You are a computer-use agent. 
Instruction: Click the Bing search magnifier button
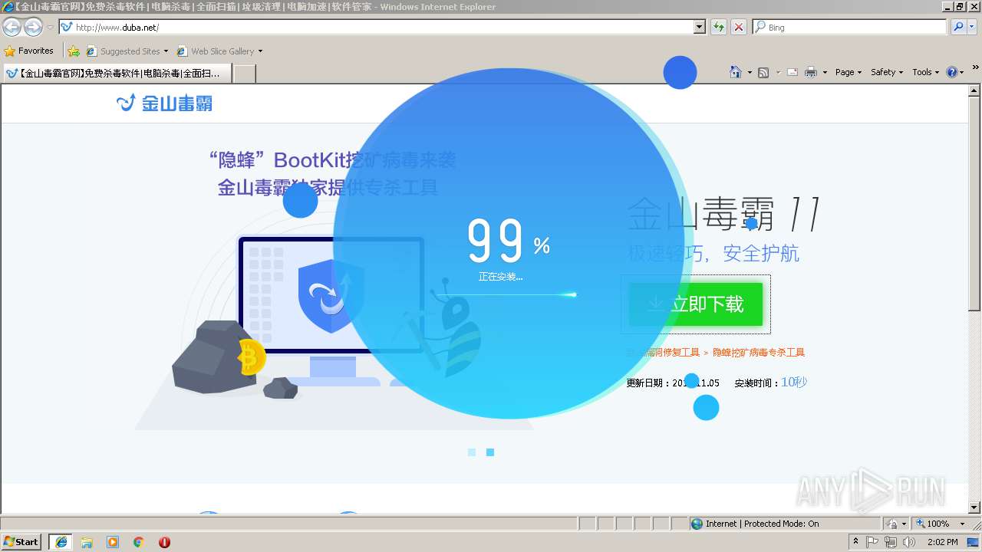coord(958,27)
